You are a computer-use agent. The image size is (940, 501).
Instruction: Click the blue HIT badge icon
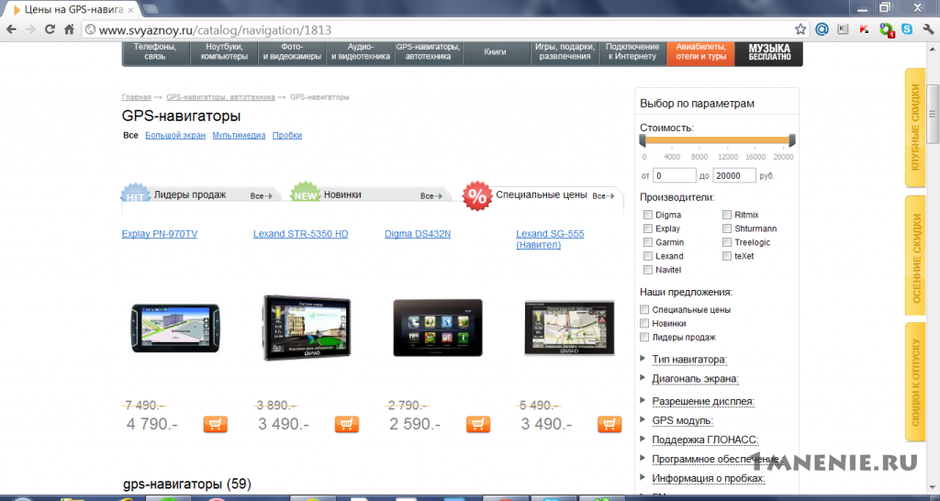click(135, 195)
